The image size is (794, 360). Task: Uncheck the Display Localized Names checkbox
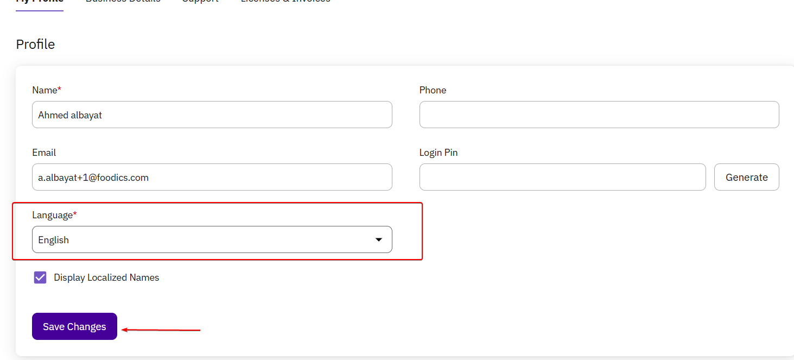tap(40, 277)
